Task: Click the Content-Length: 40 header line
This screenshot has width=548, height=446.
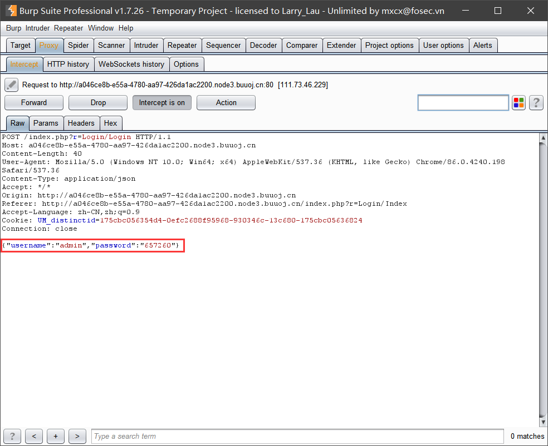Action: click(42, 153)
